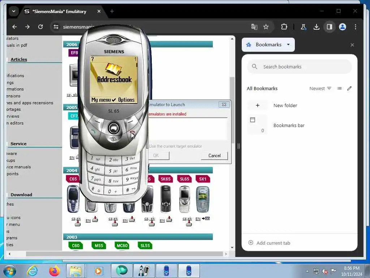
Task: Tap keypad key 1 on the phone
Action: 95,159
